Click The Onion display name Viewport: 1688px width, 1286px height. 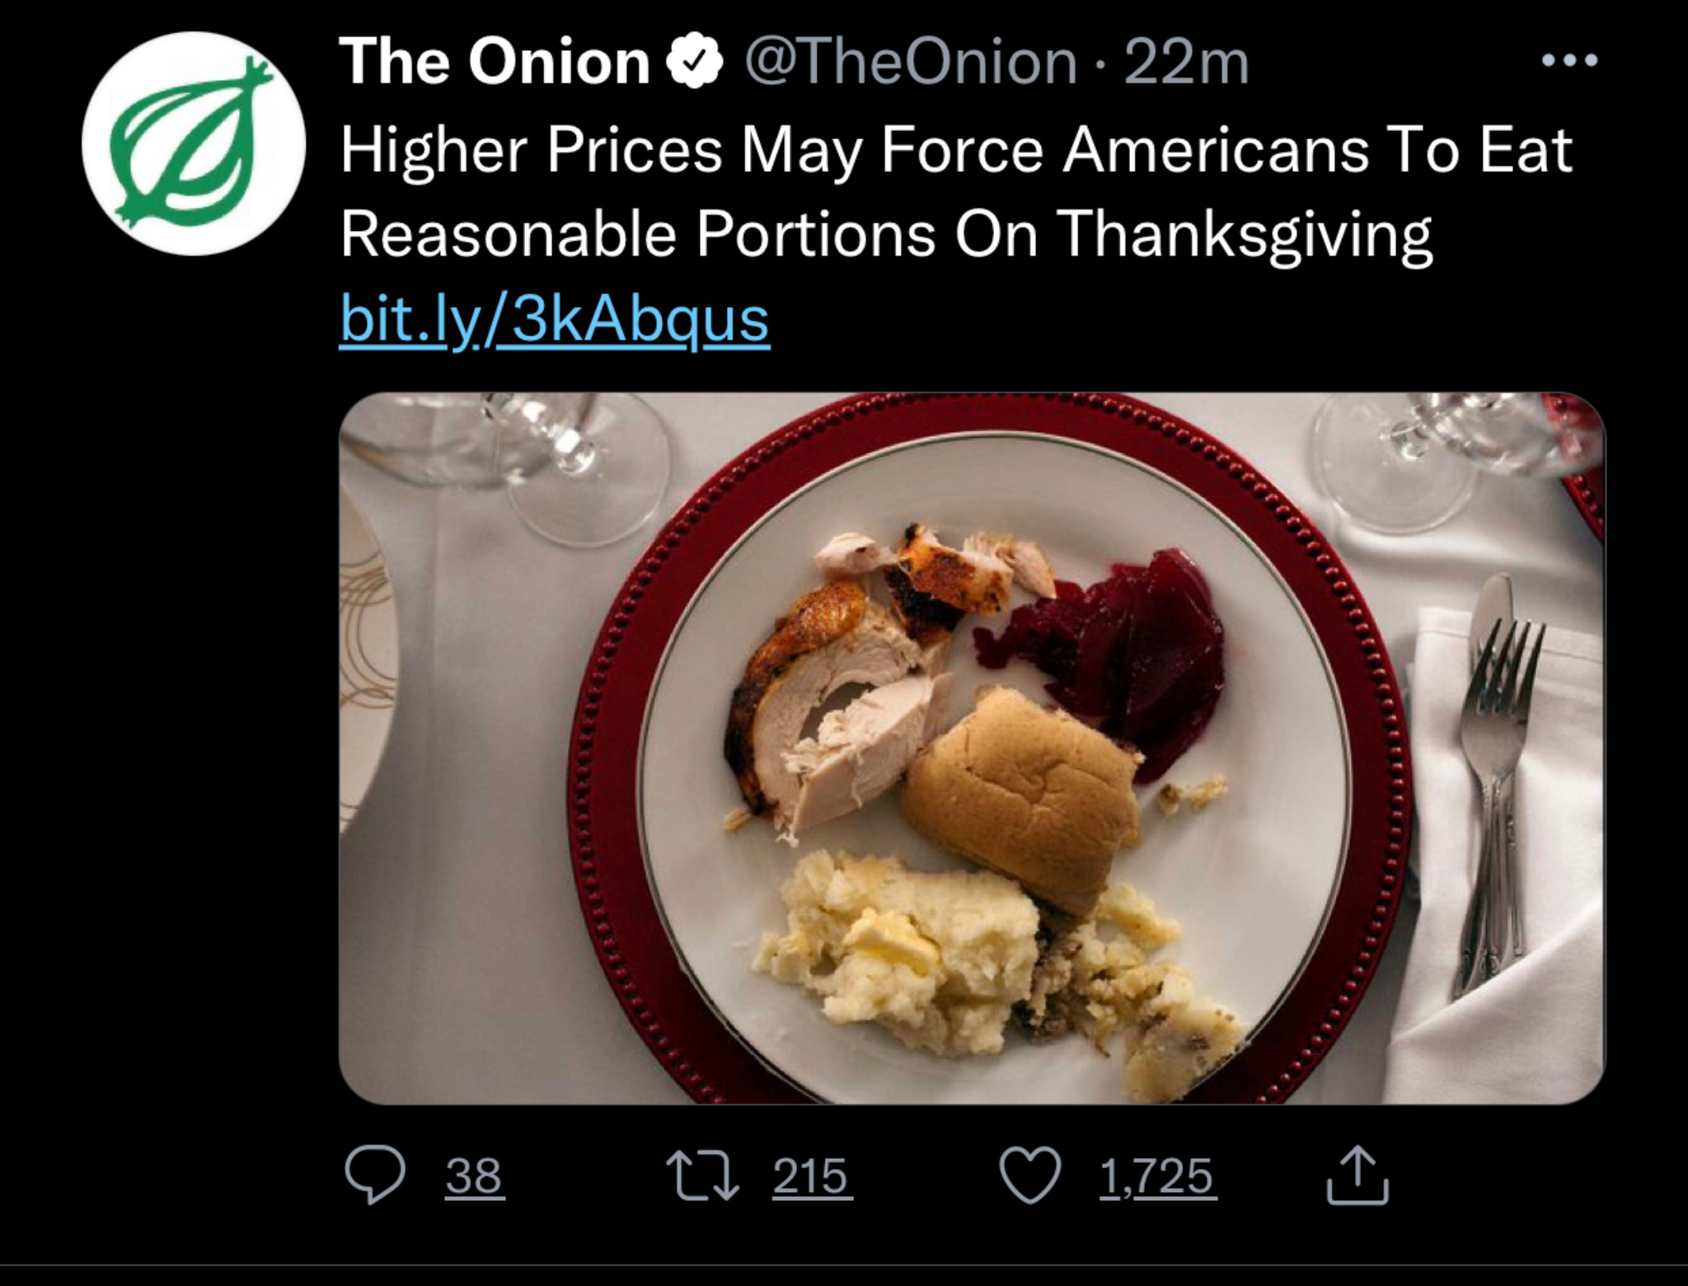pyautogui.click(x=495, y=62)
